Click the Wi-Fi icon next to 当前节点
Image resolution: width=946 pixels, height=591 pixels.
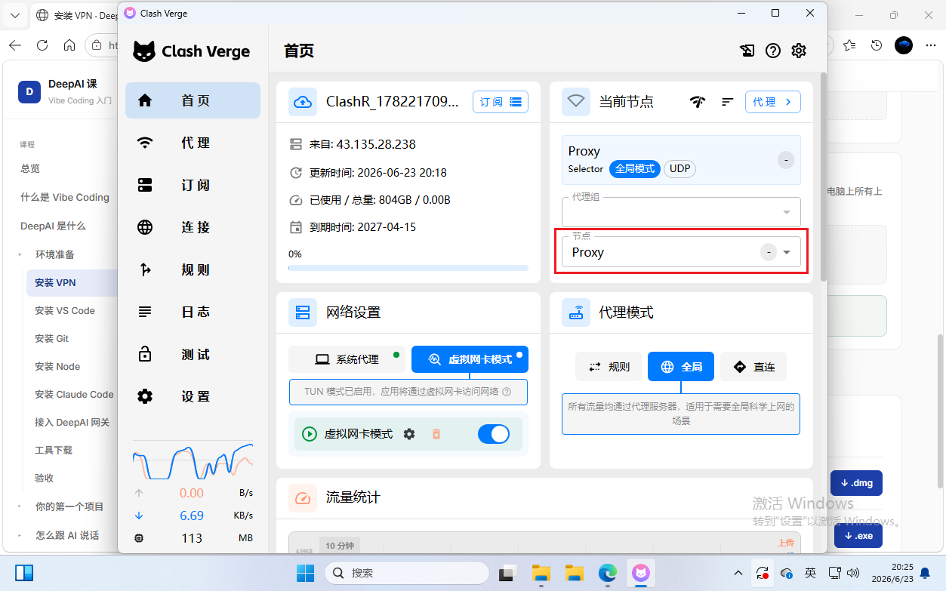pos(576,102)
